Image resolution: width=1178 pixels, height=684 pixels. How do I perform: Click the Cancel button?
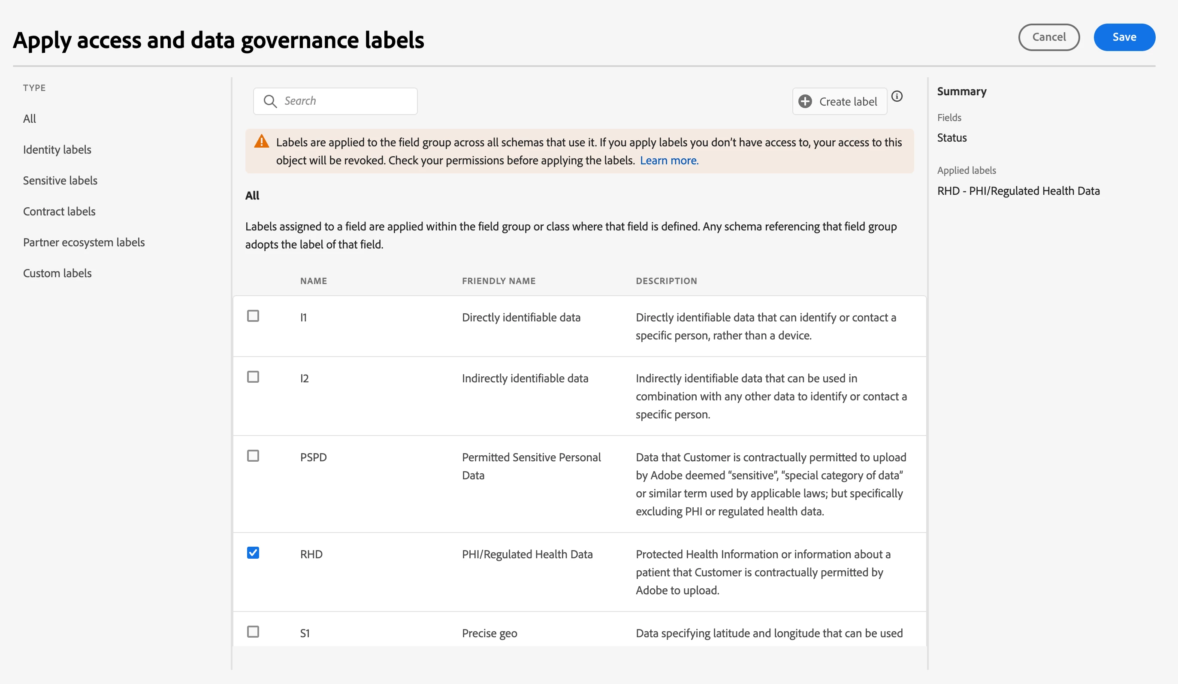(1048, 37)
